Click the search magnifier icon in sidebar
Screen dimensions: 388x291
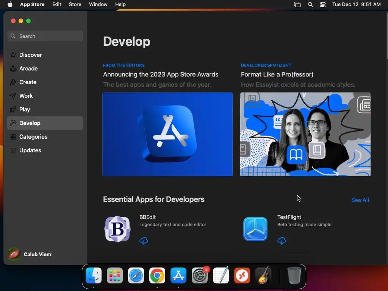click(13, 36)
